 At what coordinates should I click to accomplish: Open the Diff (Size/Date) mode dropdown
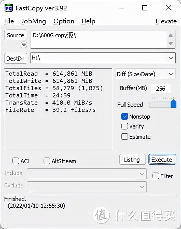coord(171,74)
